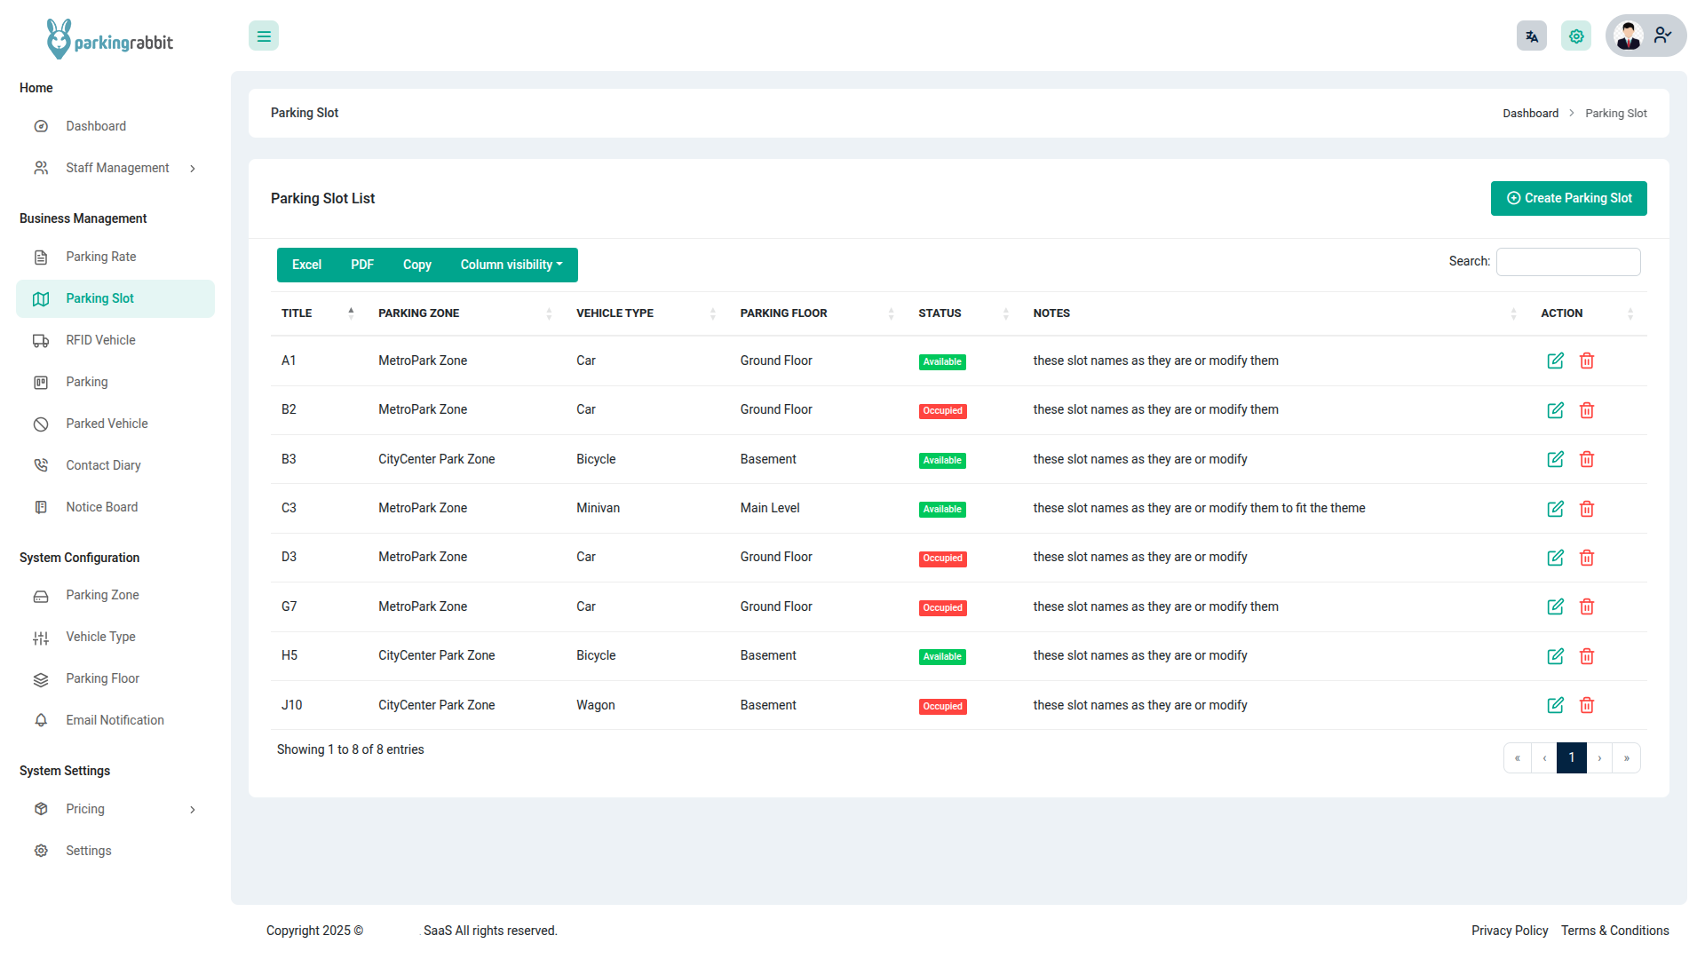1705x959 pixels.
Task: Delete slot B2 using its trash icon
Action: tap(1587, 410)
